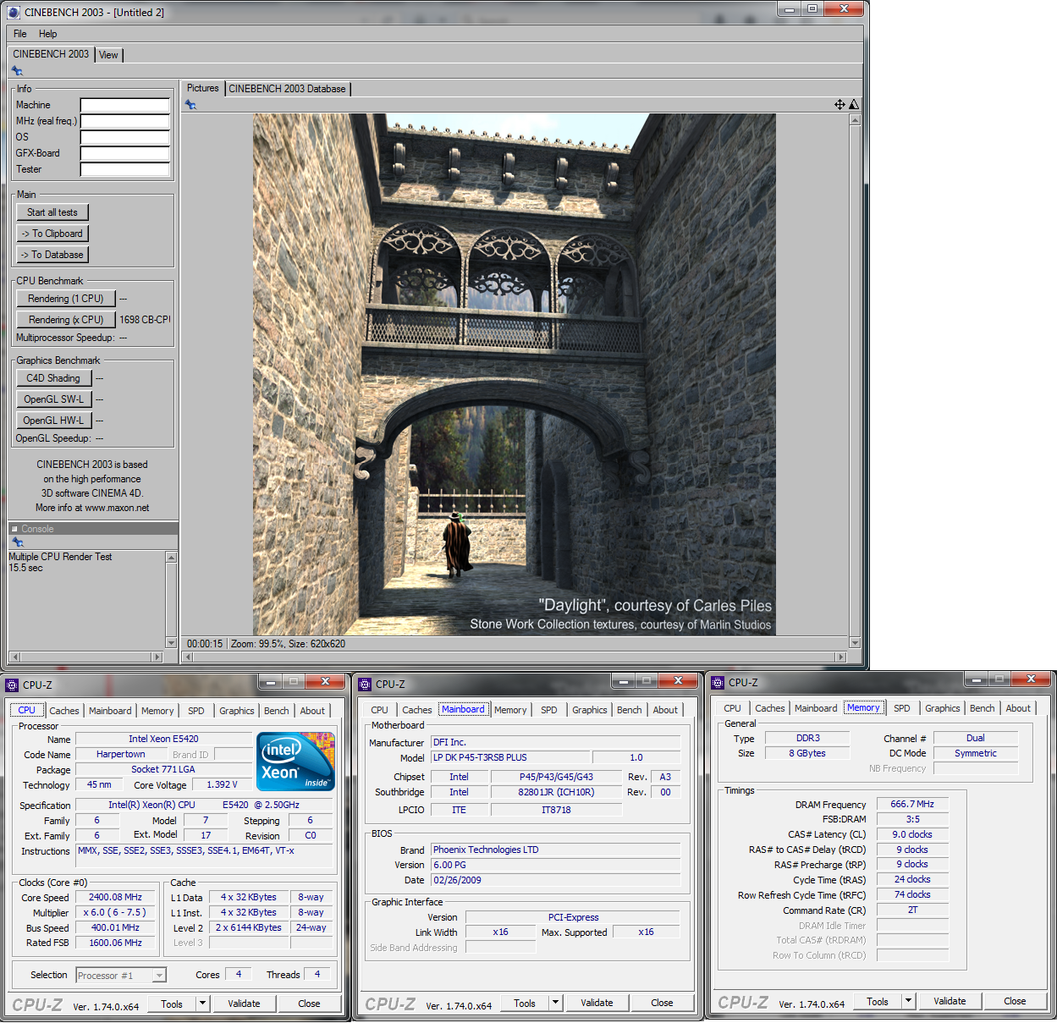Image resolution: width=1057 pixels, height=1023 pixels.
Task: Click Start all tests button
Action: click(x=52, y=212)
